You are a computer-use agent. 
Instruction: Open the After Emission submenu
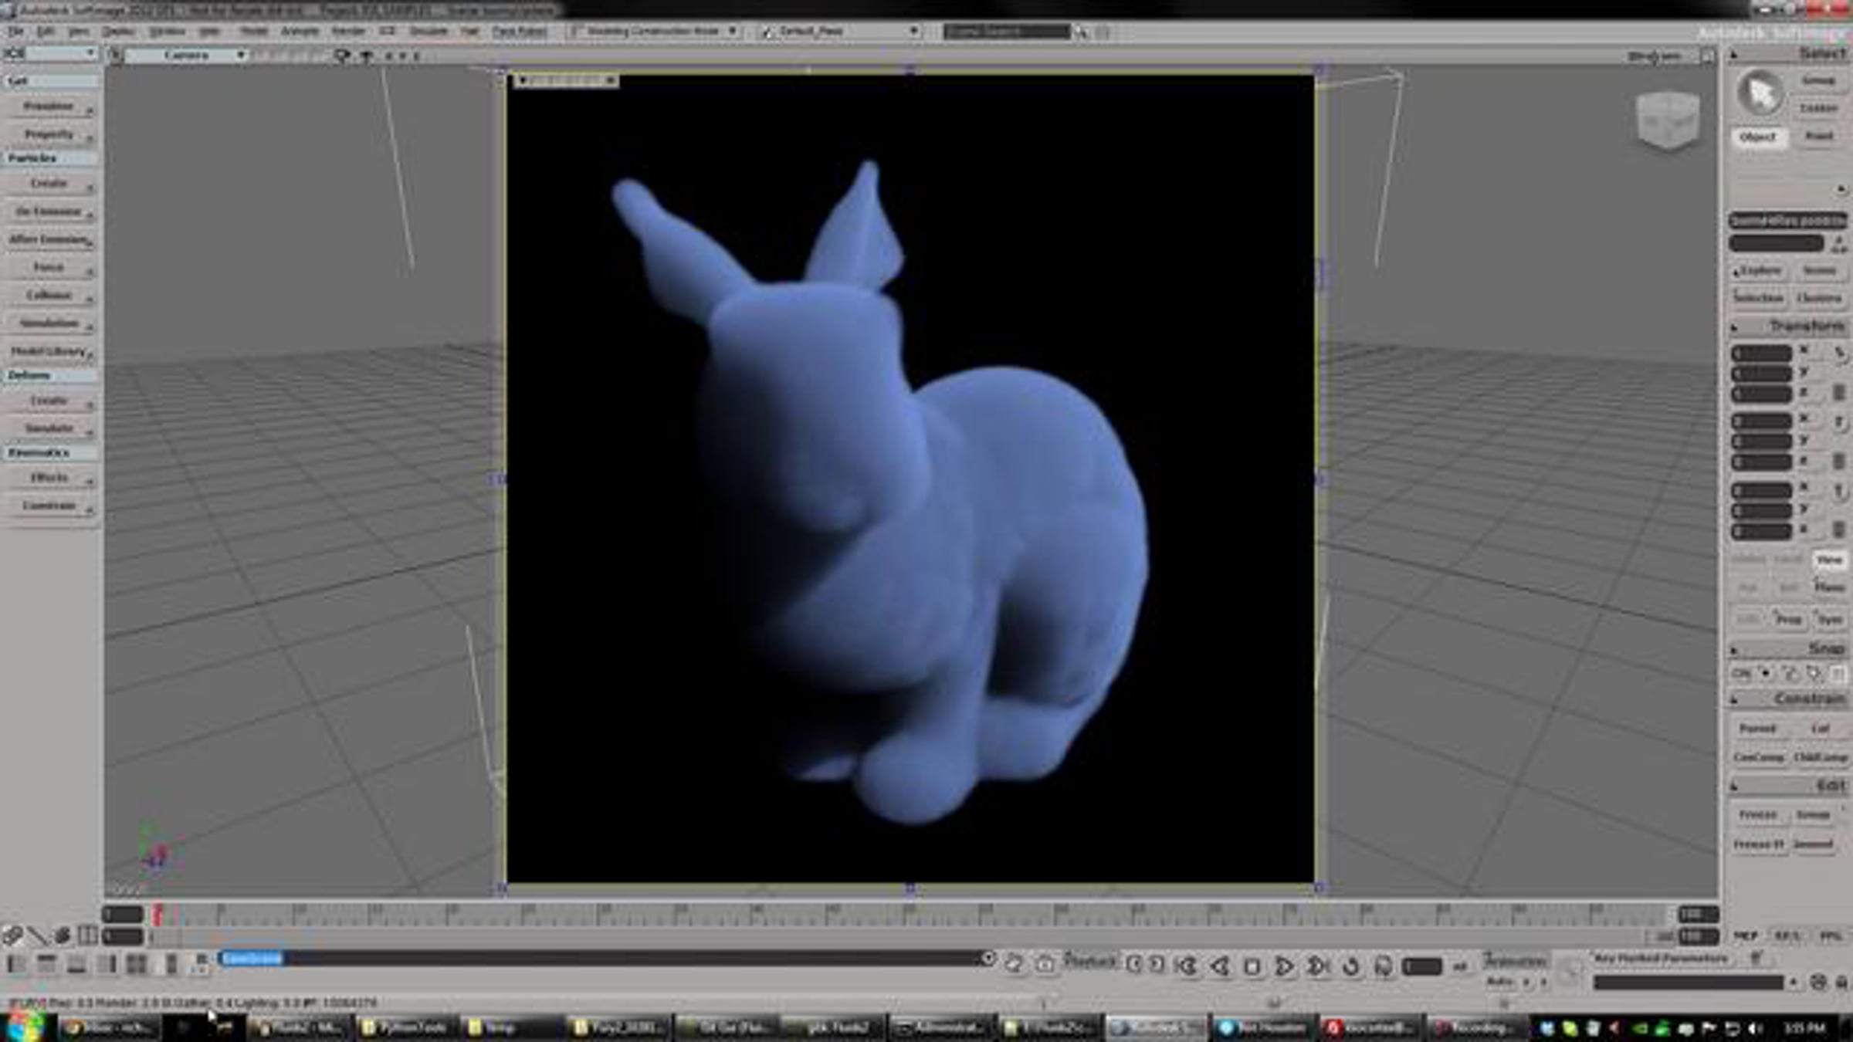50,239
